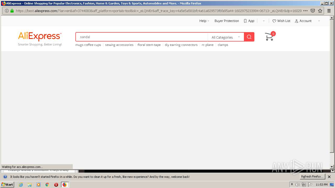Click Show Desktop button in taskbar corner
This screenshot has width=335, height=188.
tap(332, 185)
